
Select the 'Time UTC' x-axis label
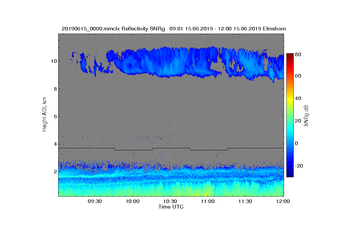[171, 207]
